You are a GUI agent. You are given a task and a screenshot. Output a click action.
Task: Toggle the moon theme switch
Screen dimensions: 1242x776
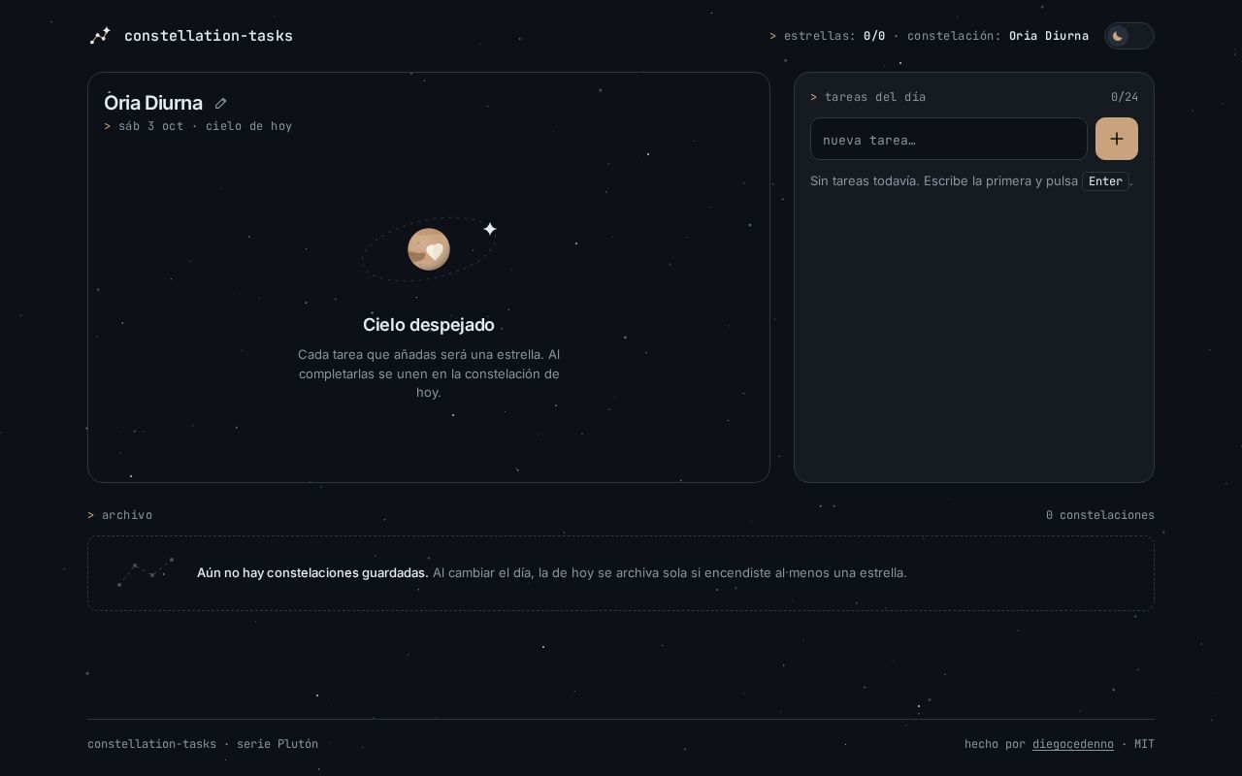[x=1128, y=36]
